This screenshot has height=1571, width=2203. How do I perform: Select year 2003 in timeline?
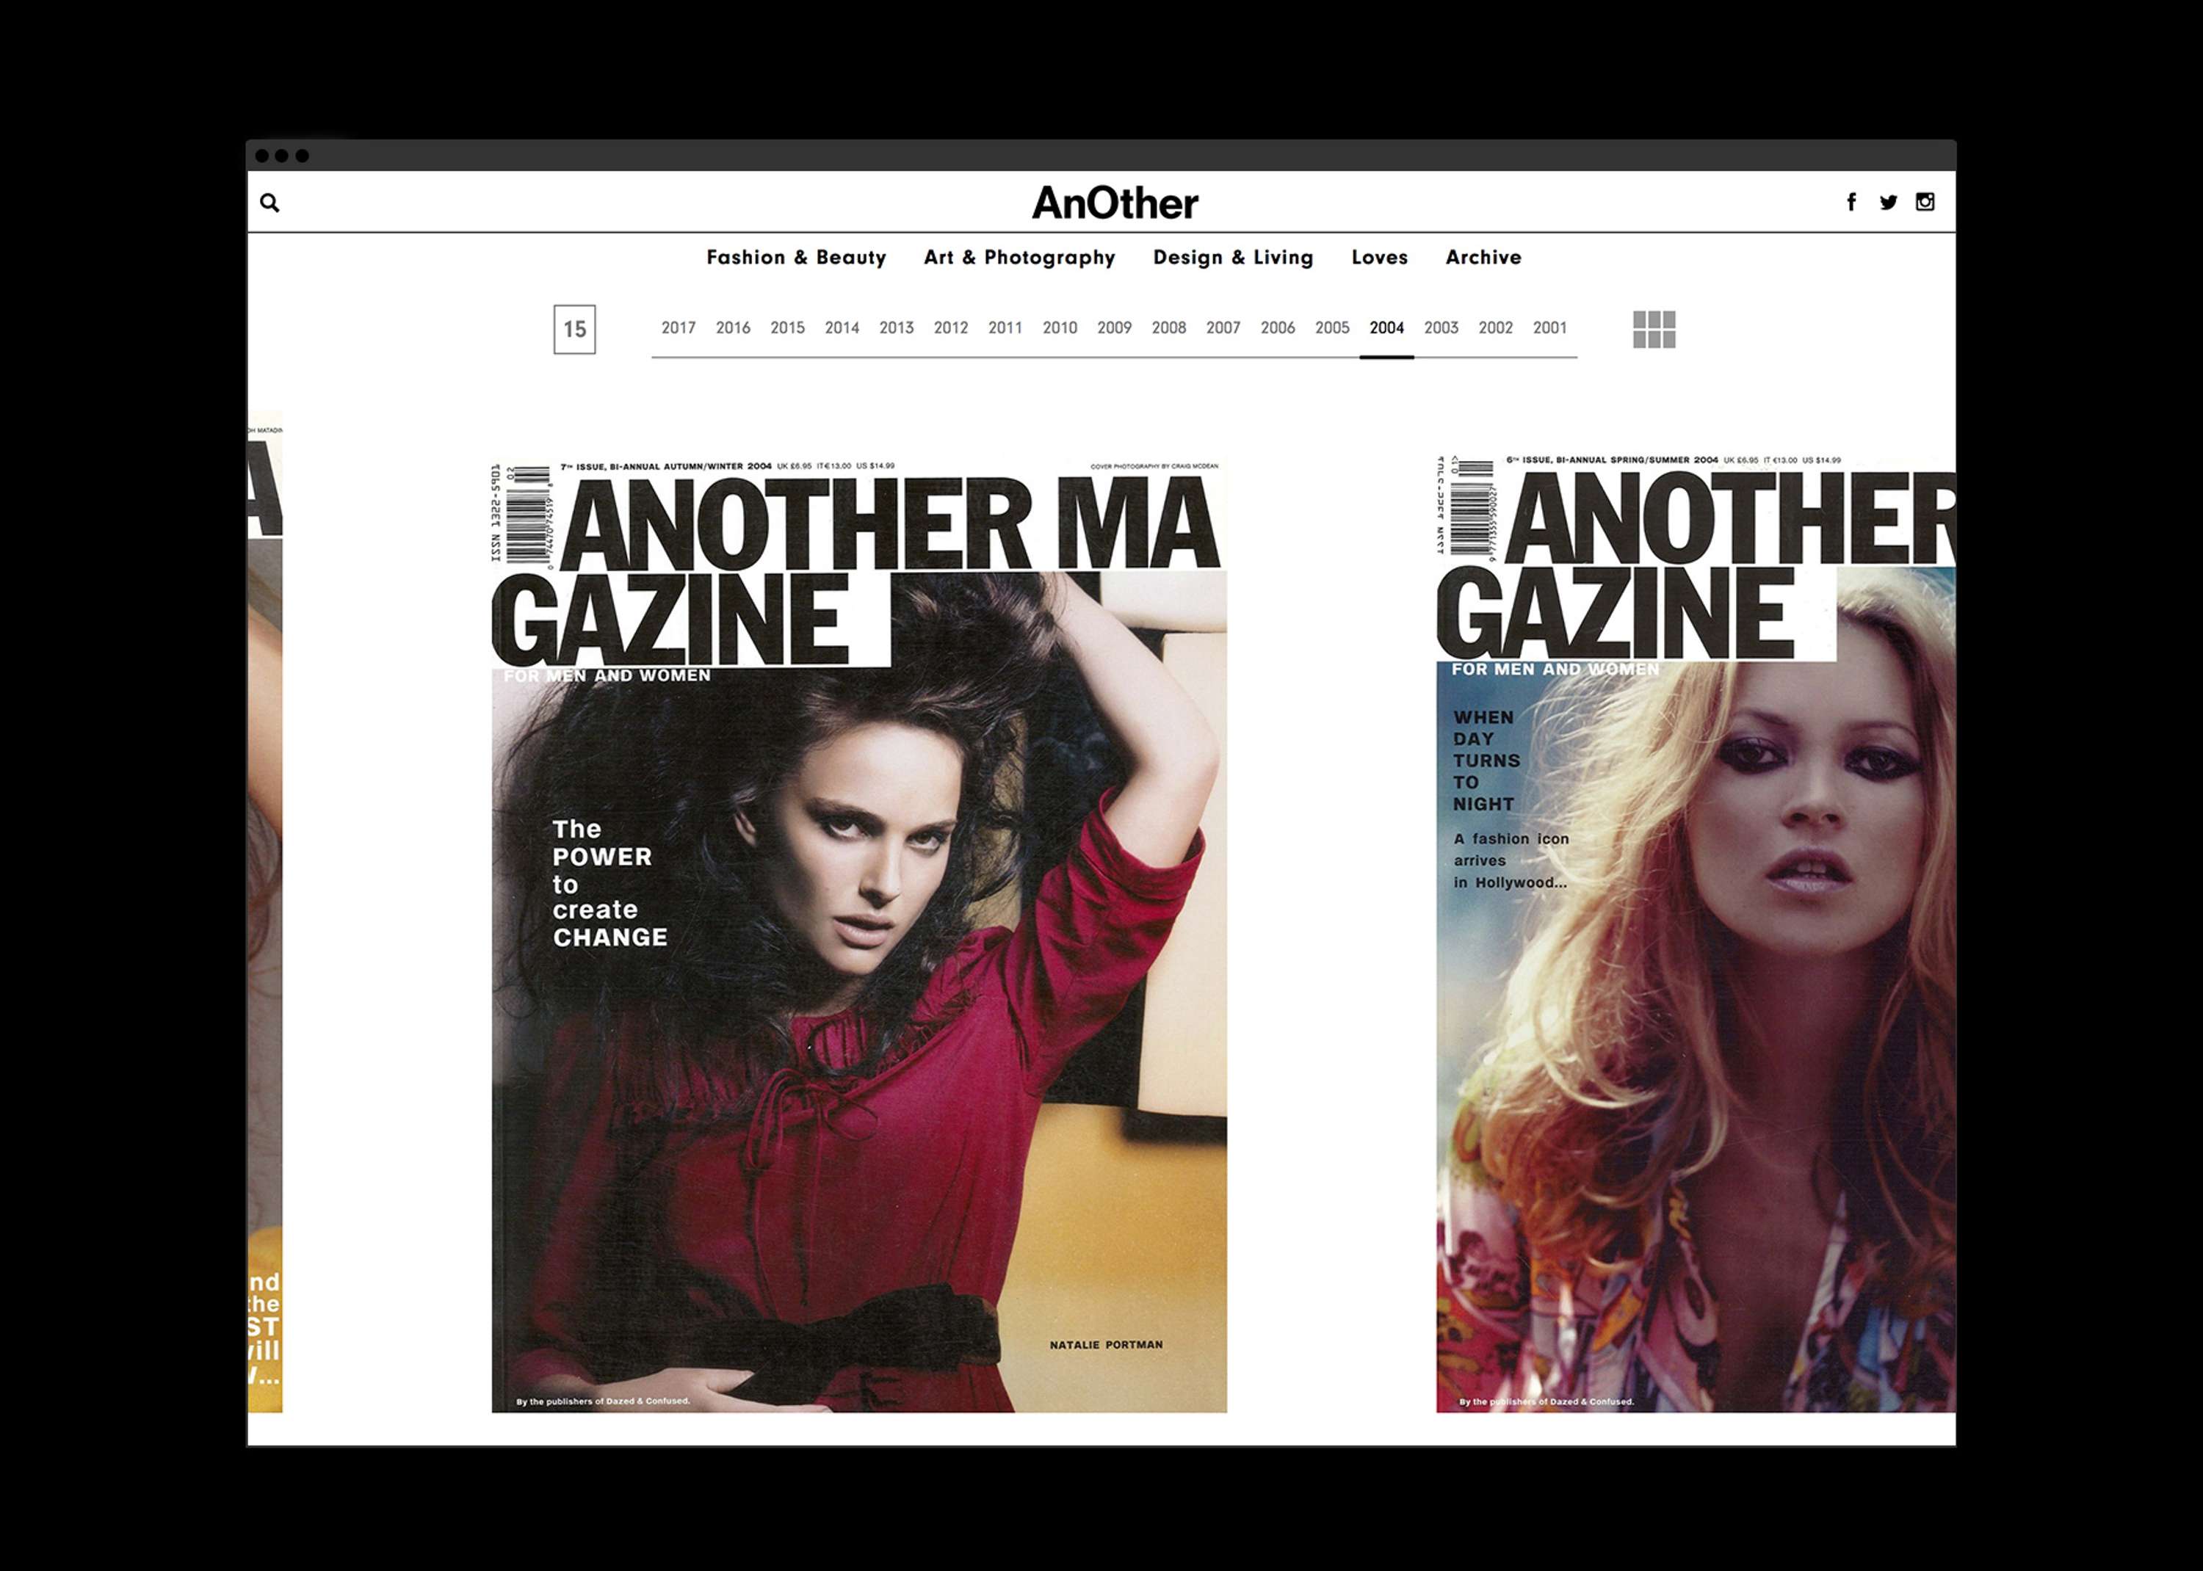(x=1441, y=328)
